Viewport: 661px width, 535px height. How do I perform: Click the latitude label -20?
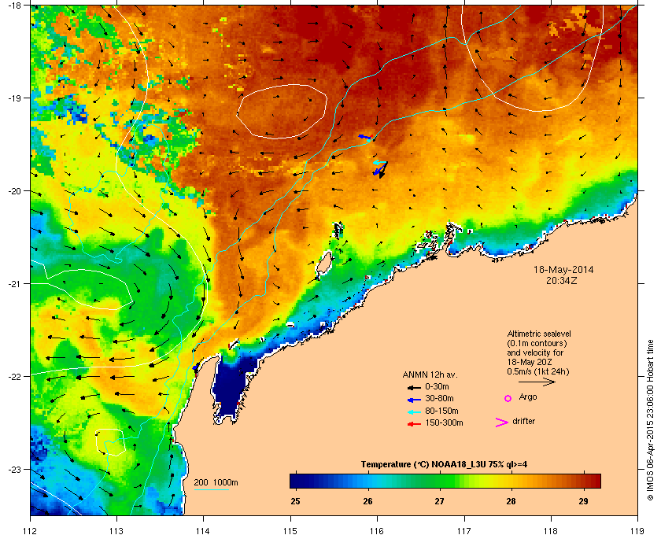coord(14,191)
